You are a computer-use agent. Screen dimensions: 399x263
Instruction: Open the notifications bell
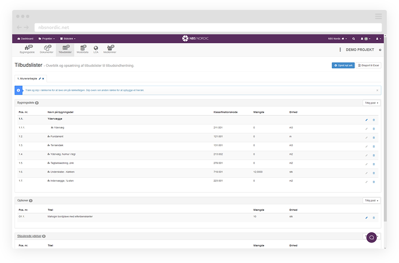[362, 39]
